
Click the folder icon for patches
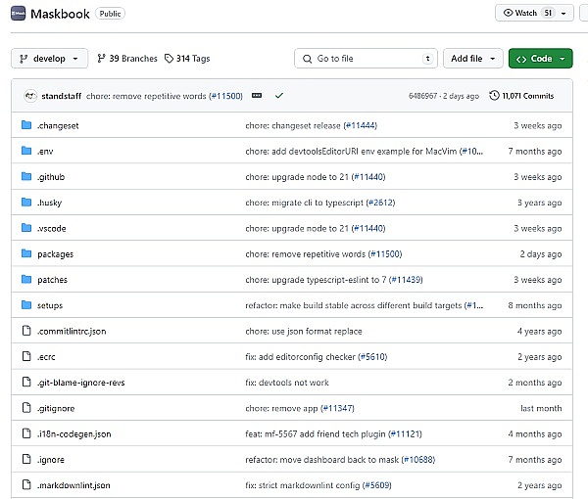(26, 280)
